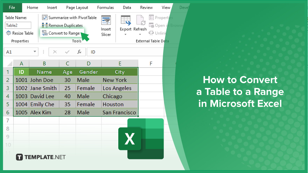This screenshot has height=173, width=308.
Task: Click cell containing John Doe
Action: [44, 80]
